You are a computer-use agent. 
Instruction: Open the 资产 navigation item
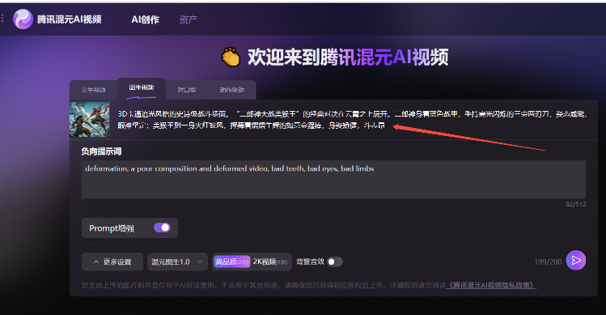[189, 19]
